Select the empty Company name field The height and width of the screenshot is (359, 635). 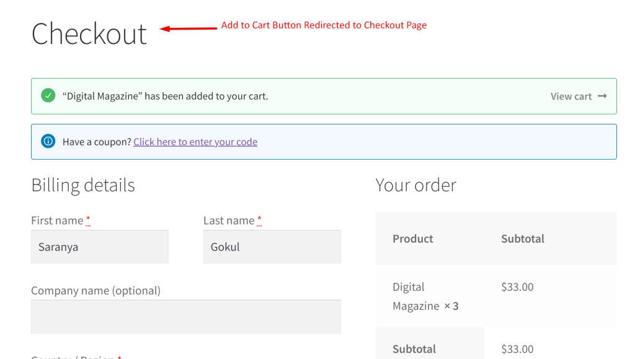click(x=185, y=317)
